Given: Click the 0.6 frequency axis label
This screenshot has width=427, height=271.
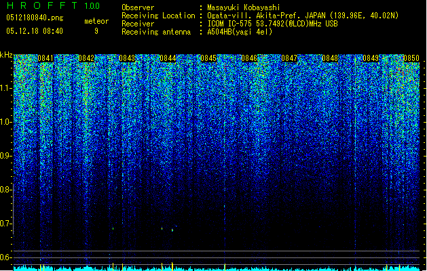Looking at the screenshot, I should [x=5, y=257].
